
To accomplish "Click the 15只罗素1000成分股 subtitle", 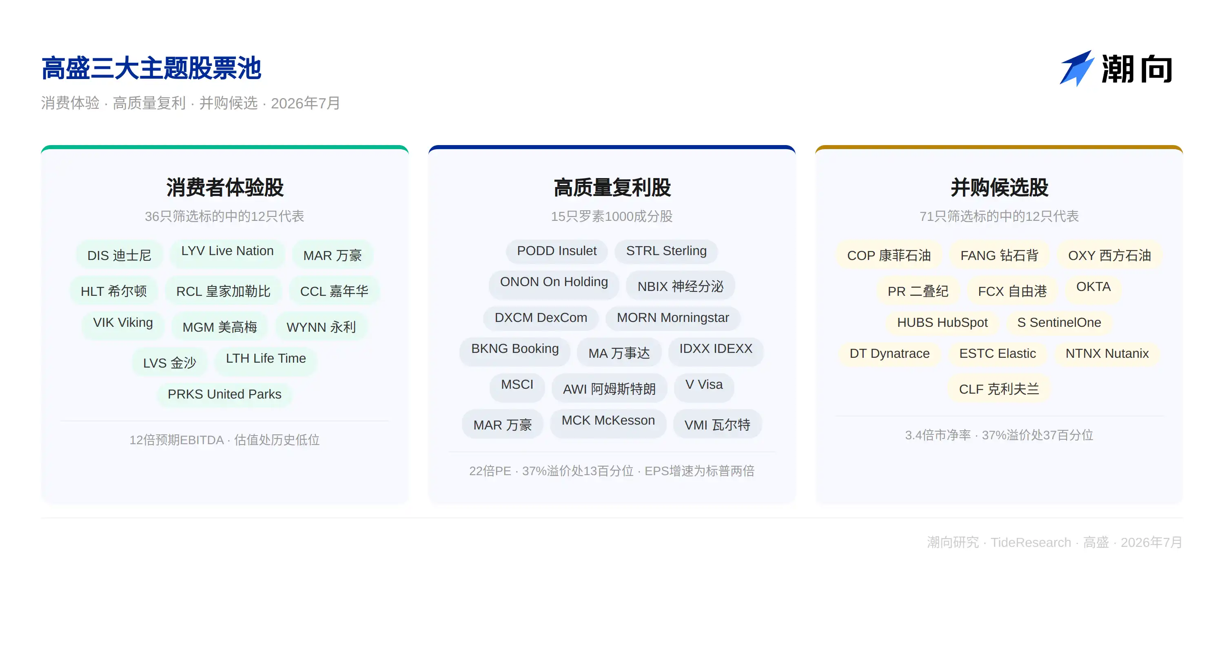I will coord(612,216).
